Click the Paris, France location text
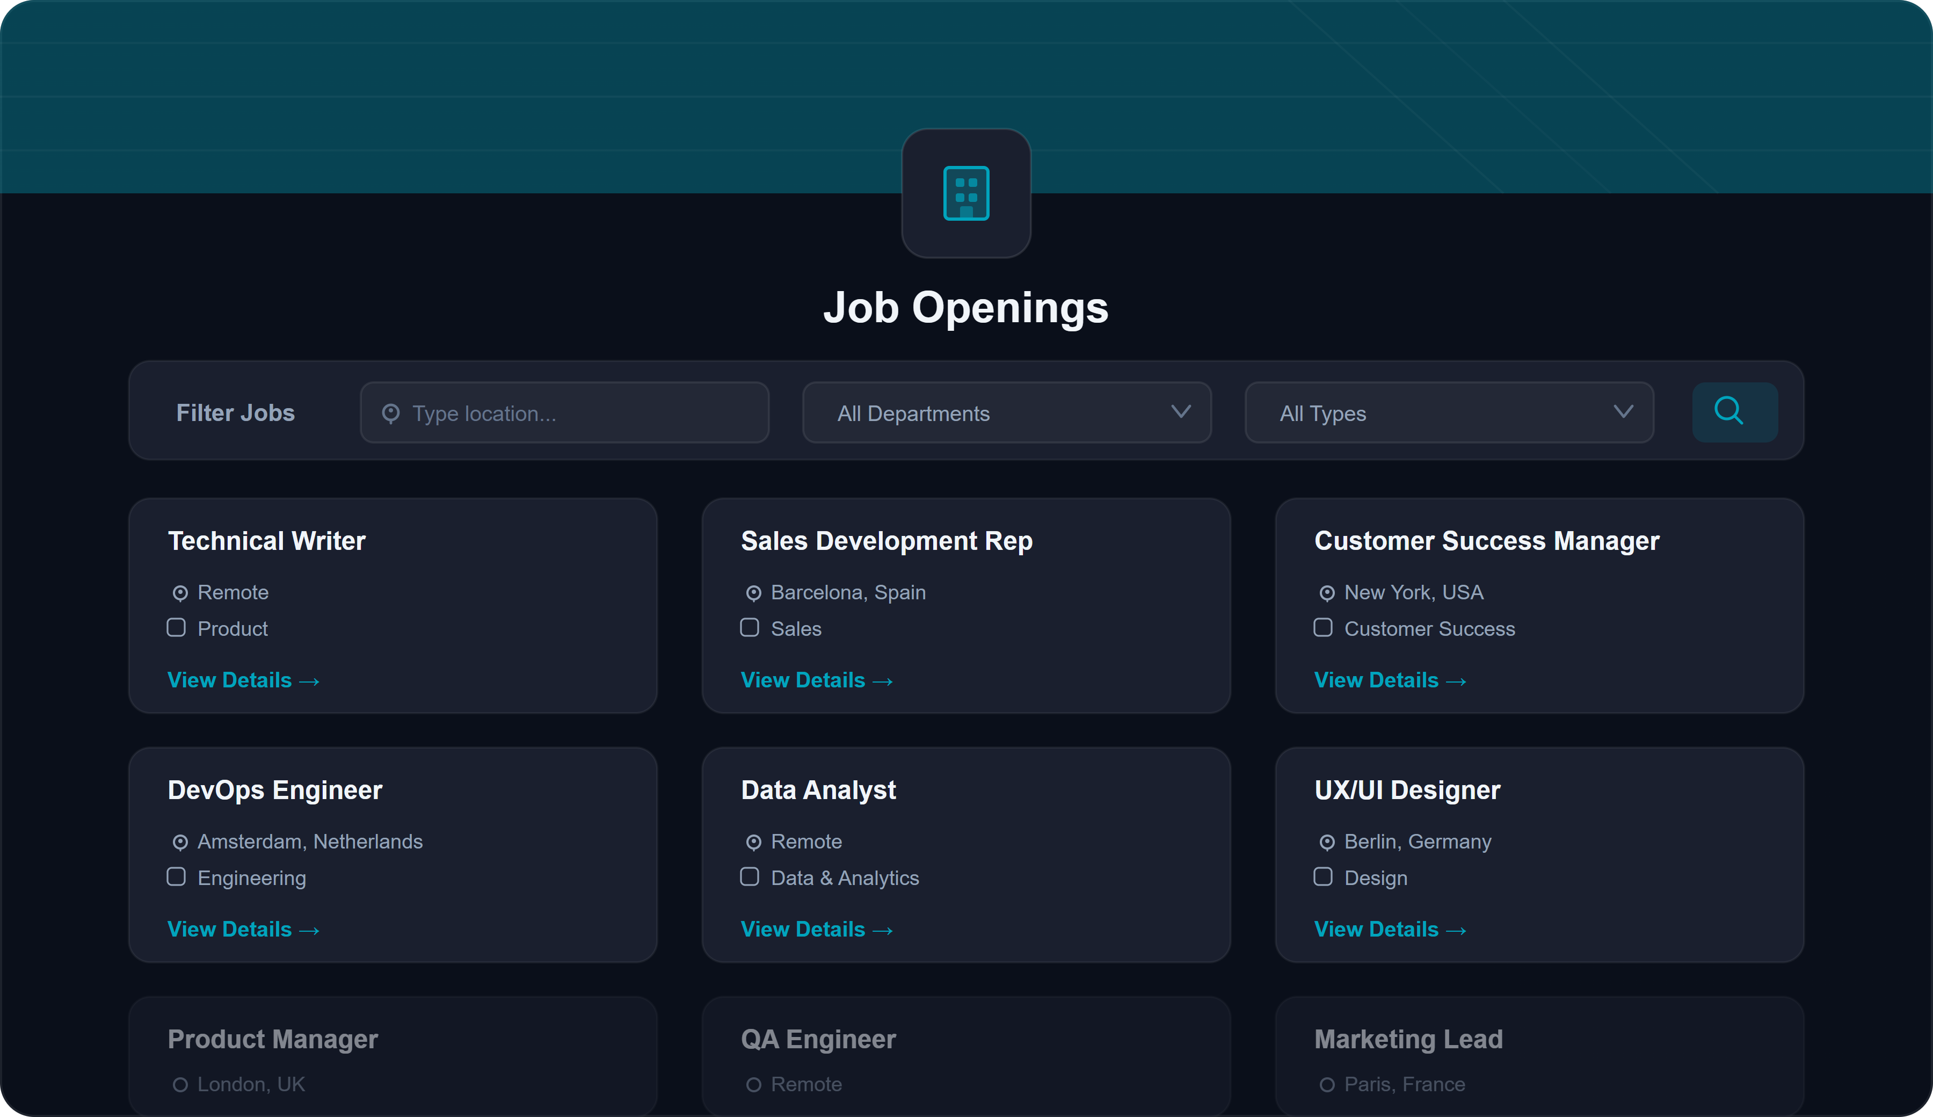Screen dimensions: 1933x1117 click(x=1405, y=1085)
